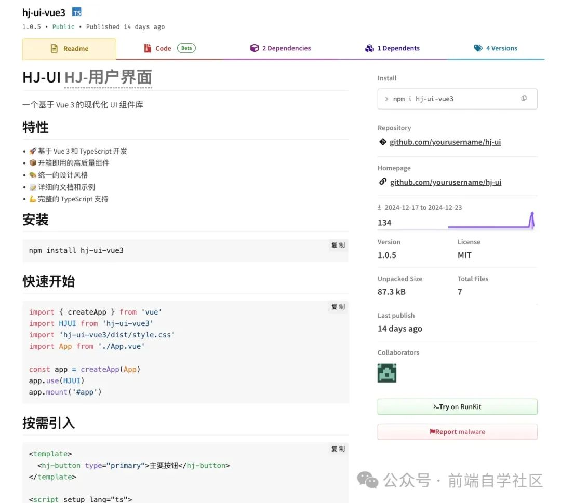Click the Readme document icon

(54, 49)
